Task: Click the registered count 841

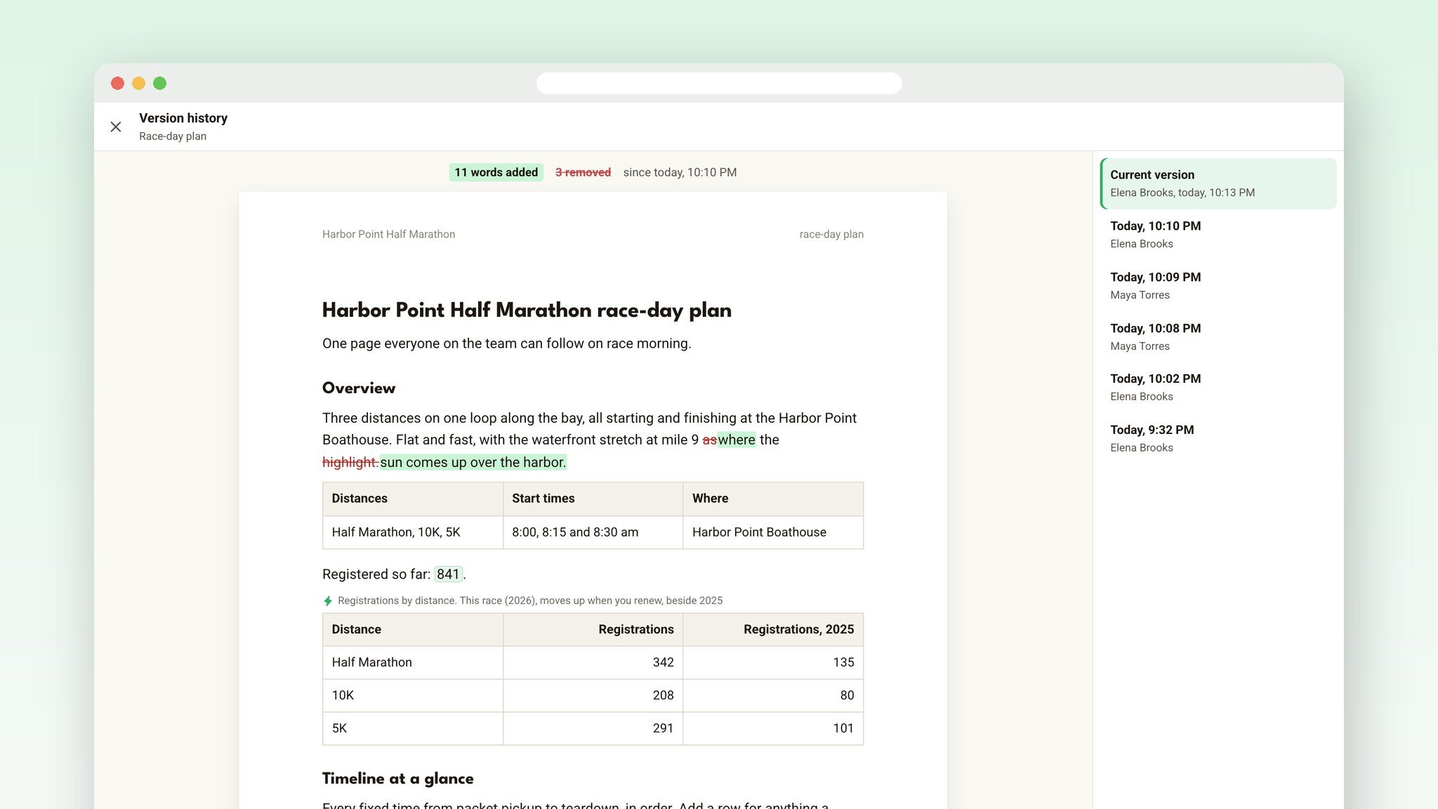Action: pos(448,574)
